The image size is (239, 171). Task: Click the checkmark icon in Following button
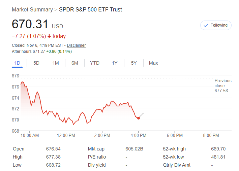point(206,25)
